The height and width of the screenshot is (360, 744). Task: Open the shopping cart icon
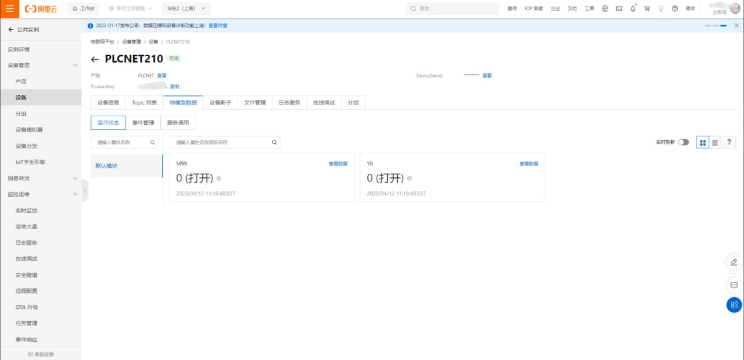tap(647, 9)
